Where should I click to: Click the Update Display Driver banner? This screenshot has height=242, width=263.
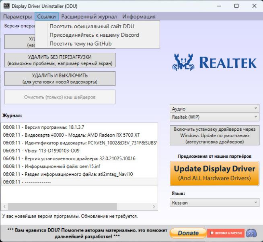(214, 173)
